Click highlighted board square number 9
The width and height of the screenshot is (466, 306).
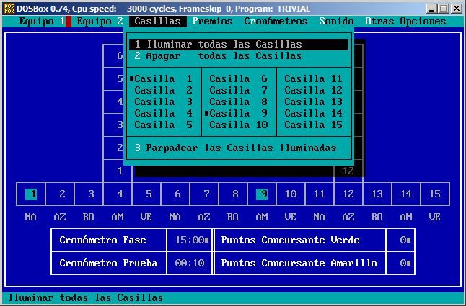point(263,194)
